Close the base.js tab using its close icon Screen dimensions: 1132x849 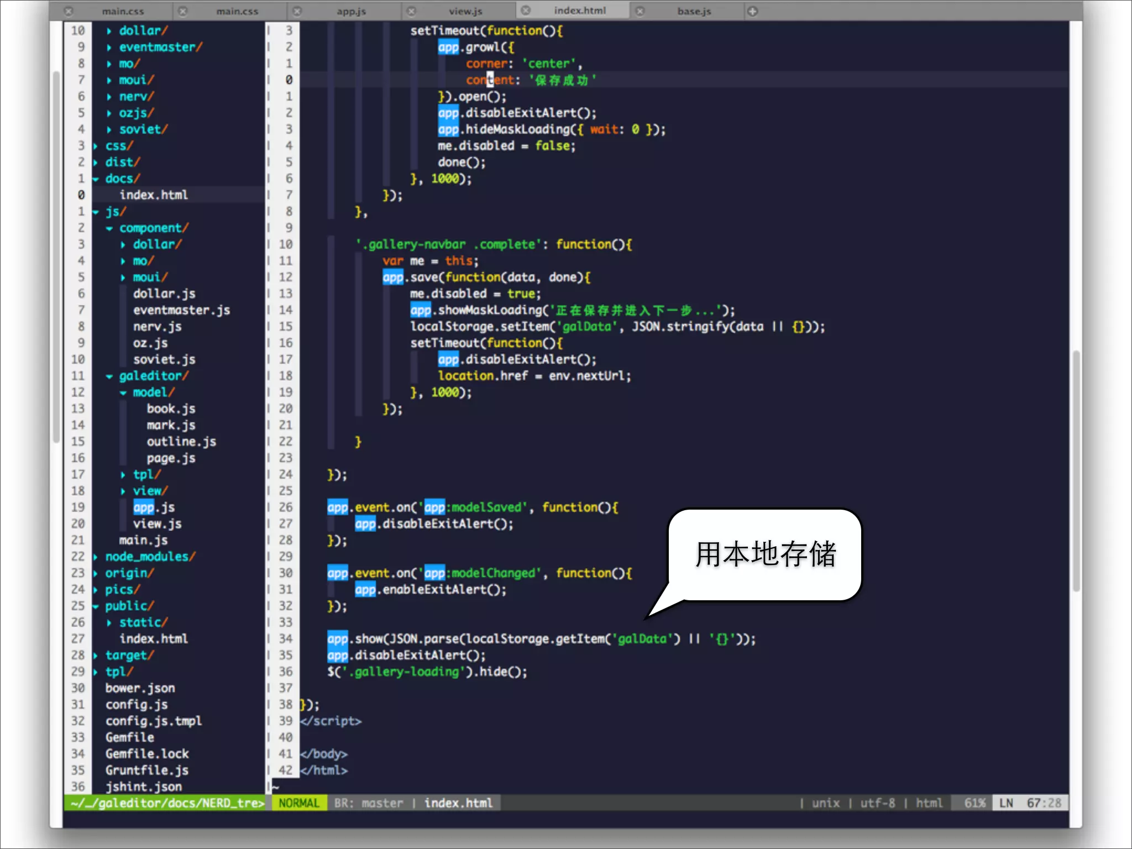(640, 11)
